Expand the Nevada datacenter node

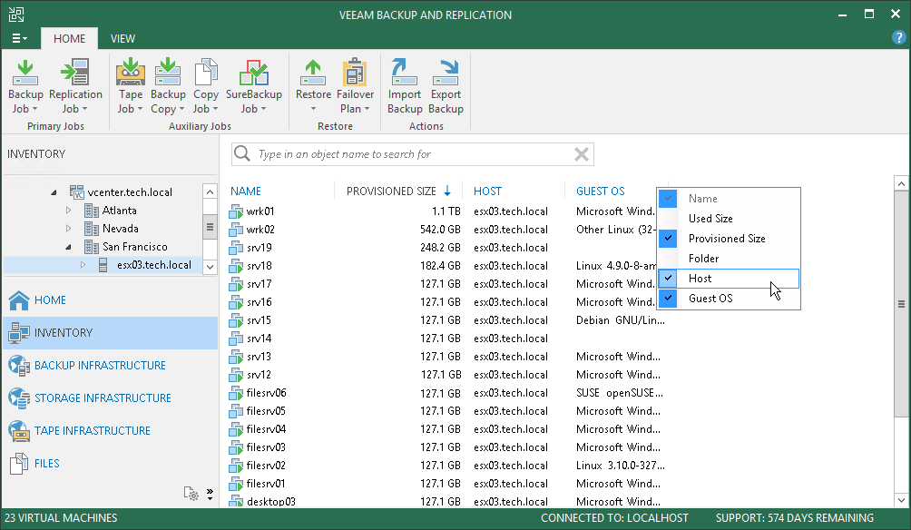68,229
